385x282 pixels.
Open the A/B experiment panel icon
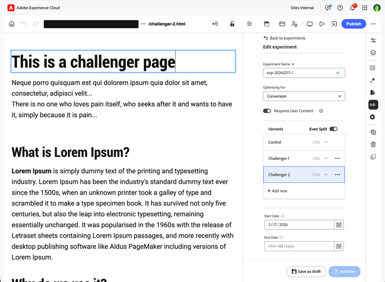click(x=373, y=105)
